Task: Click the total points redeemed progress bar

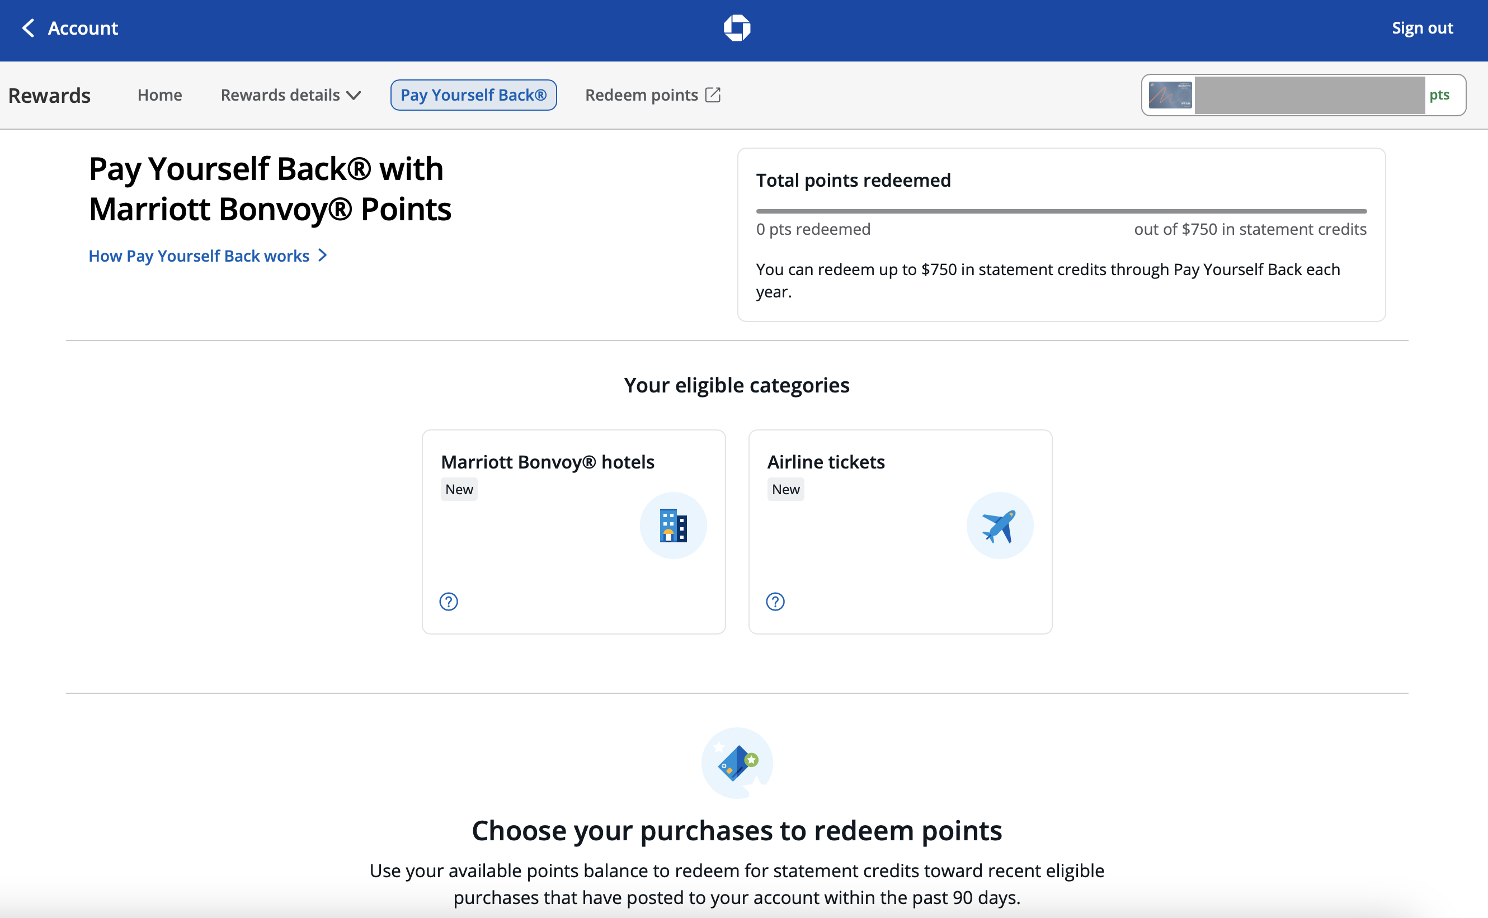Action: (x=1061, y=211)
